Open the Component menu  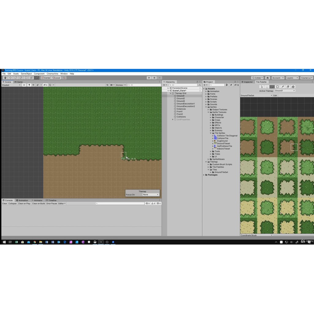pyautogui.click(x=39, y=74)
